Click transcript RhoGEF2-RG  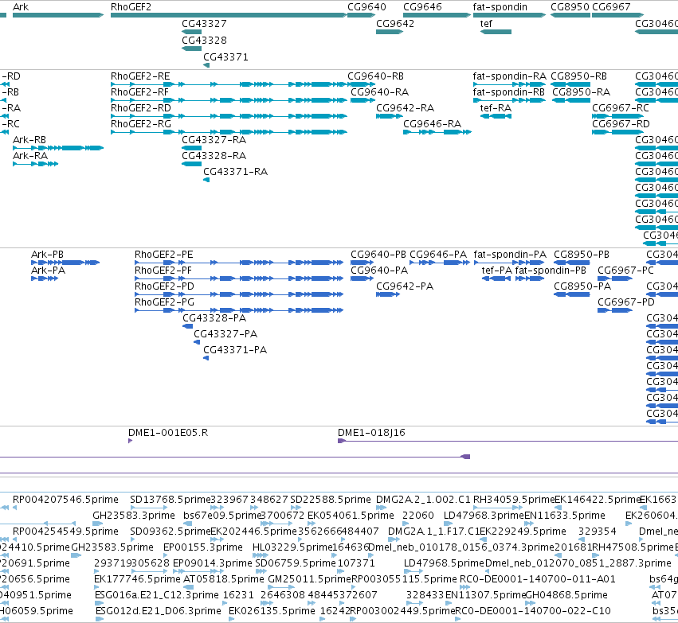[x=229, y=132]
